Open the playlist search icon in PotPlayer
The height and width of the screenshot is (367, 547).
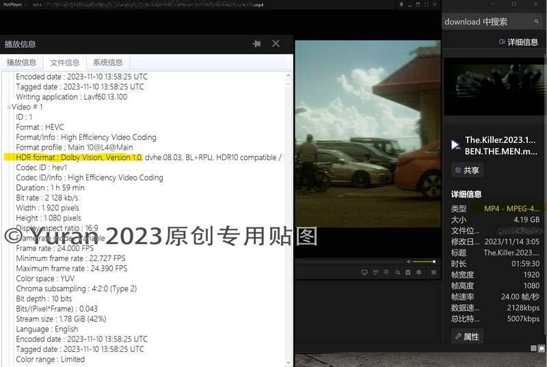click(397, 272)
